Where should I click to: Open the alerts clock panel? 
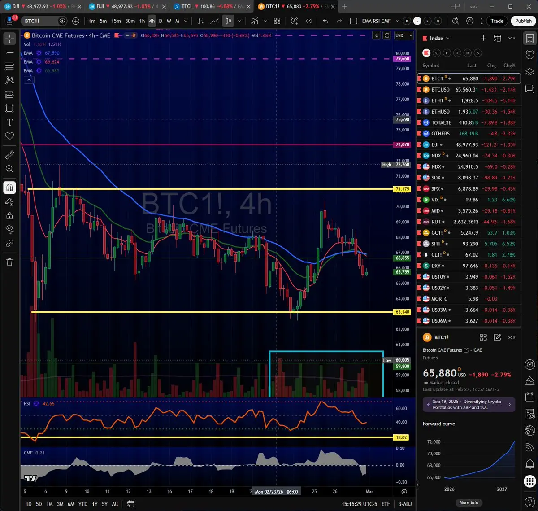[530, 55]
